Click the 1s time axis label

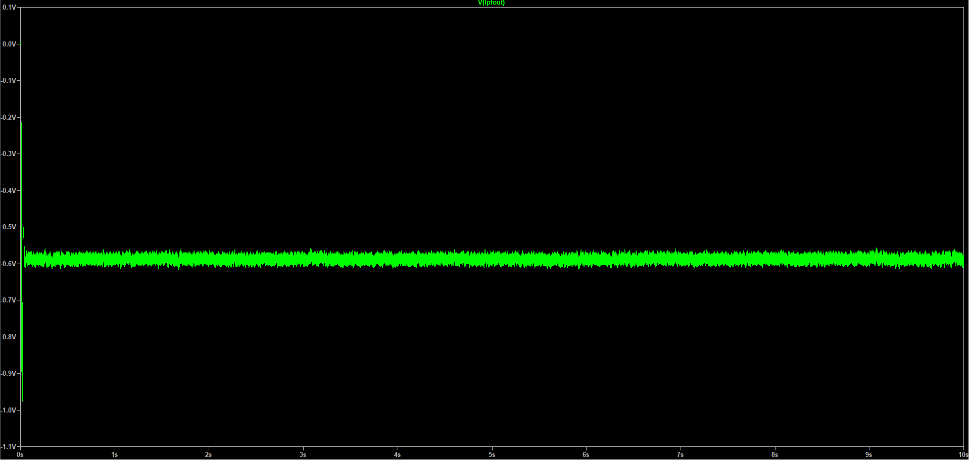click(115, 455)
